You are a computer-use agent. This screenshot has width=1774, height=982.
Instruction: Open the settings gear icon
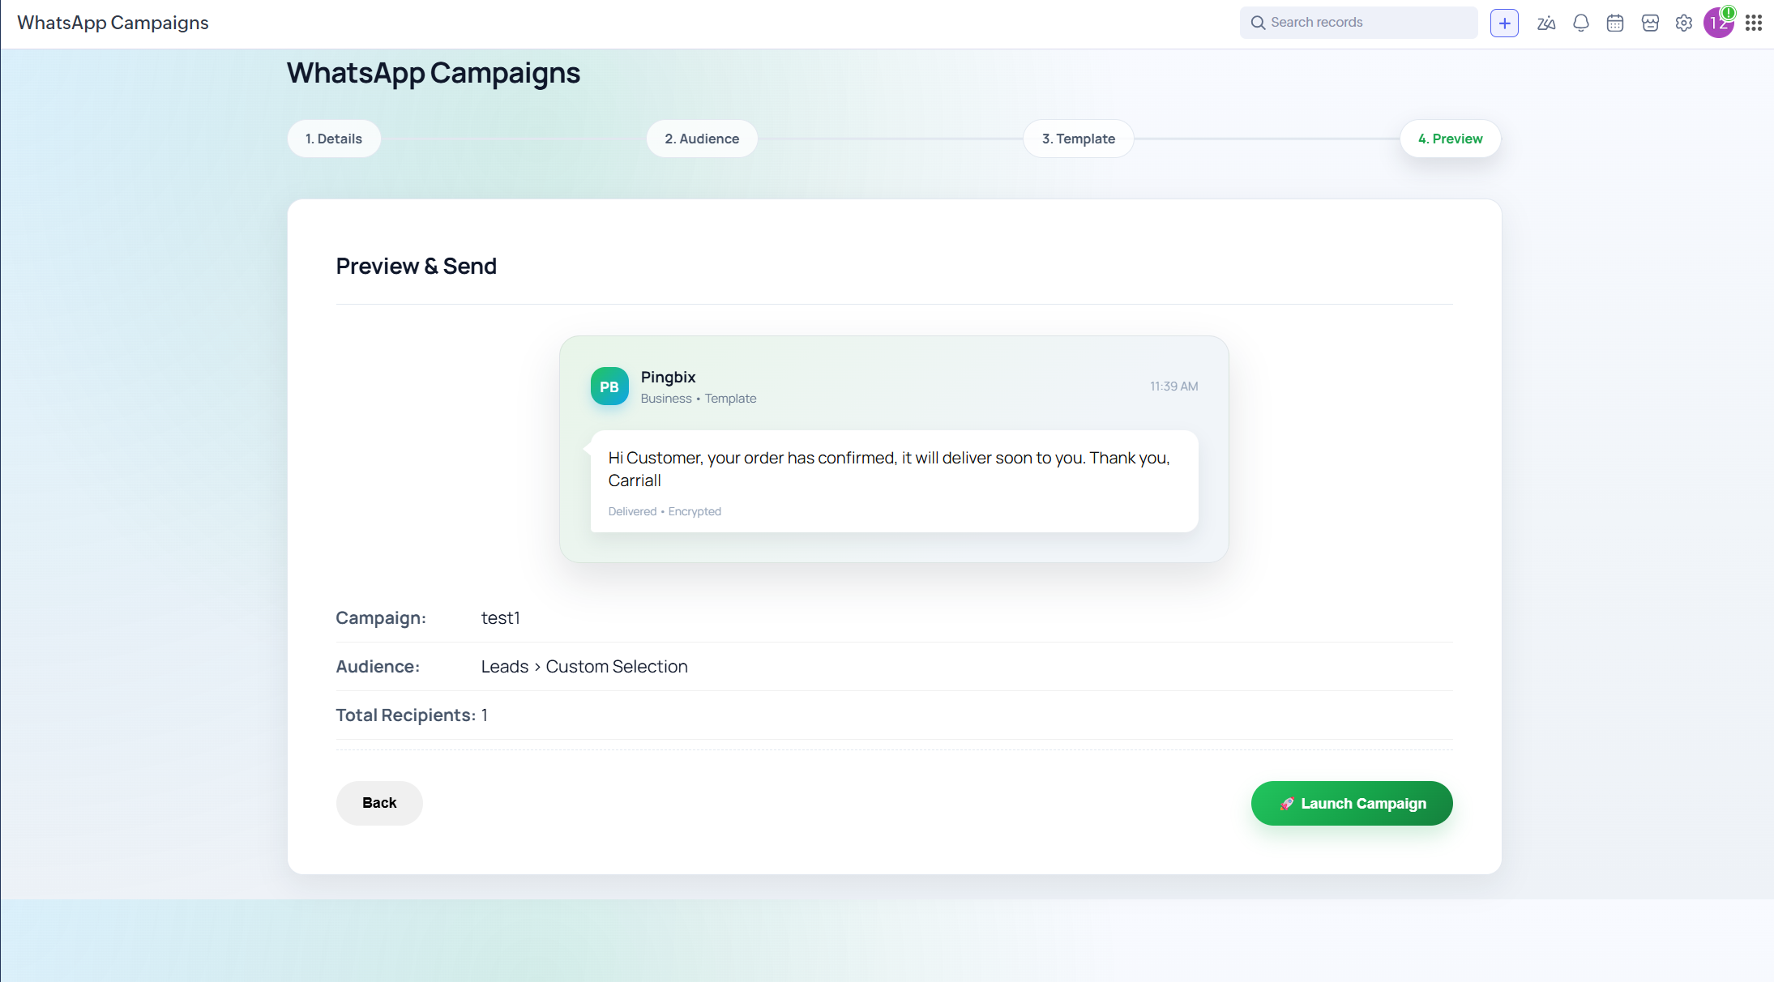1683,23
